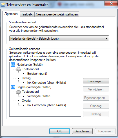This screenshot has width=118, height=138.
Task: Cancel with the Annuleren button
Action: coord(82,131)
